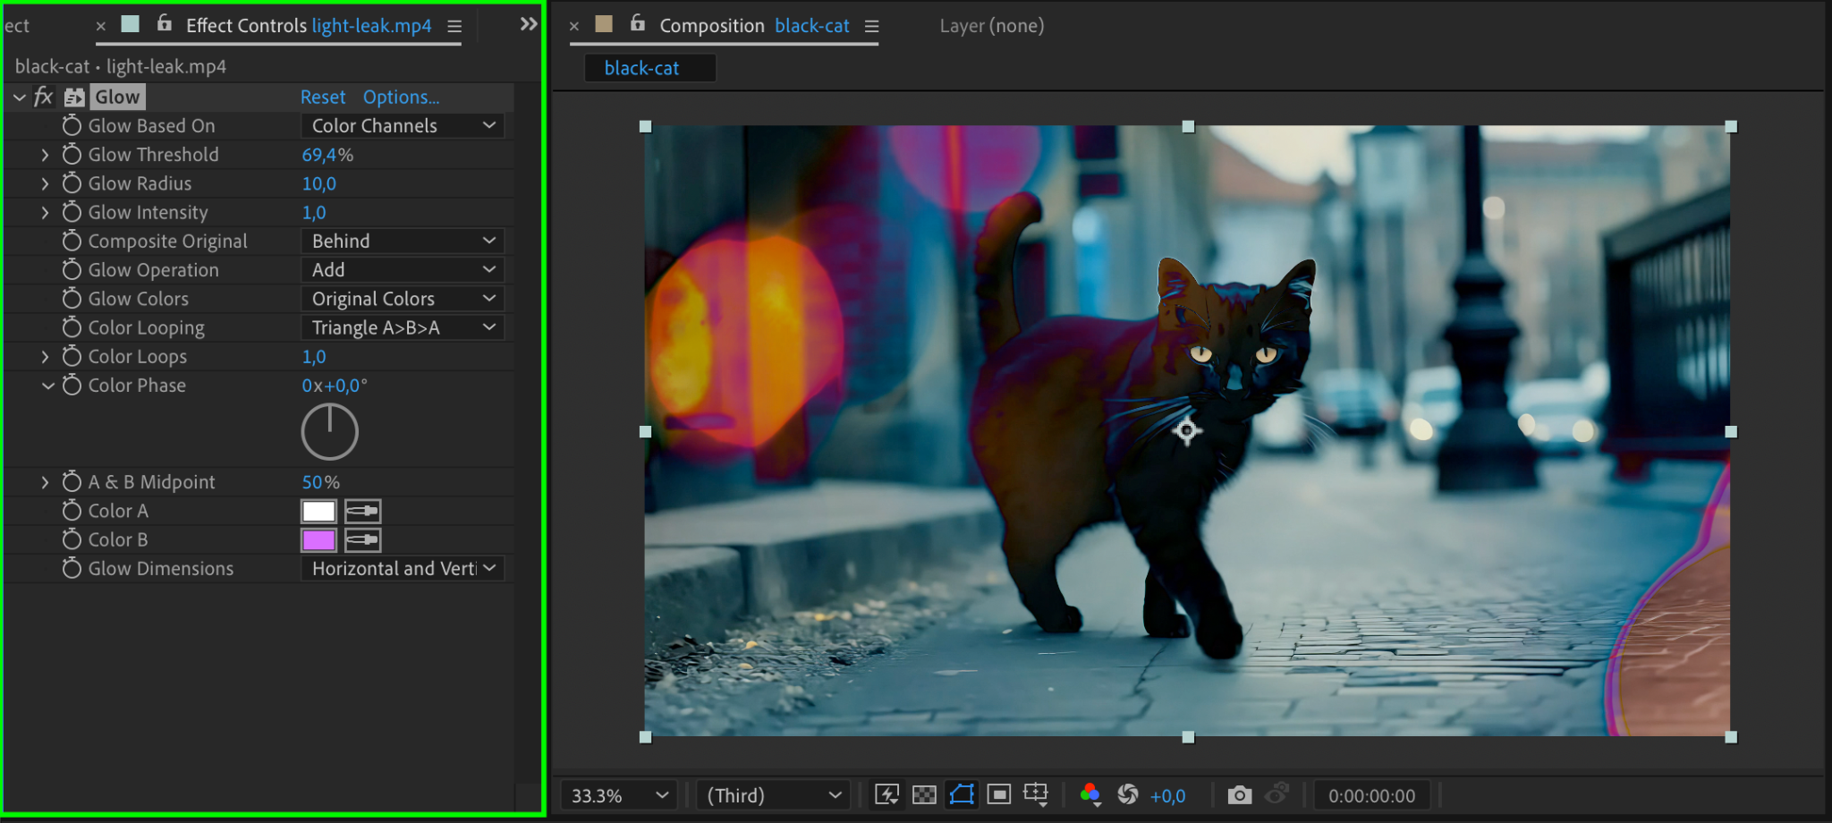This screenshot has width=1832, height=823.
Task: Toggle mask and shape path visibility
Action: pos(962,794)
